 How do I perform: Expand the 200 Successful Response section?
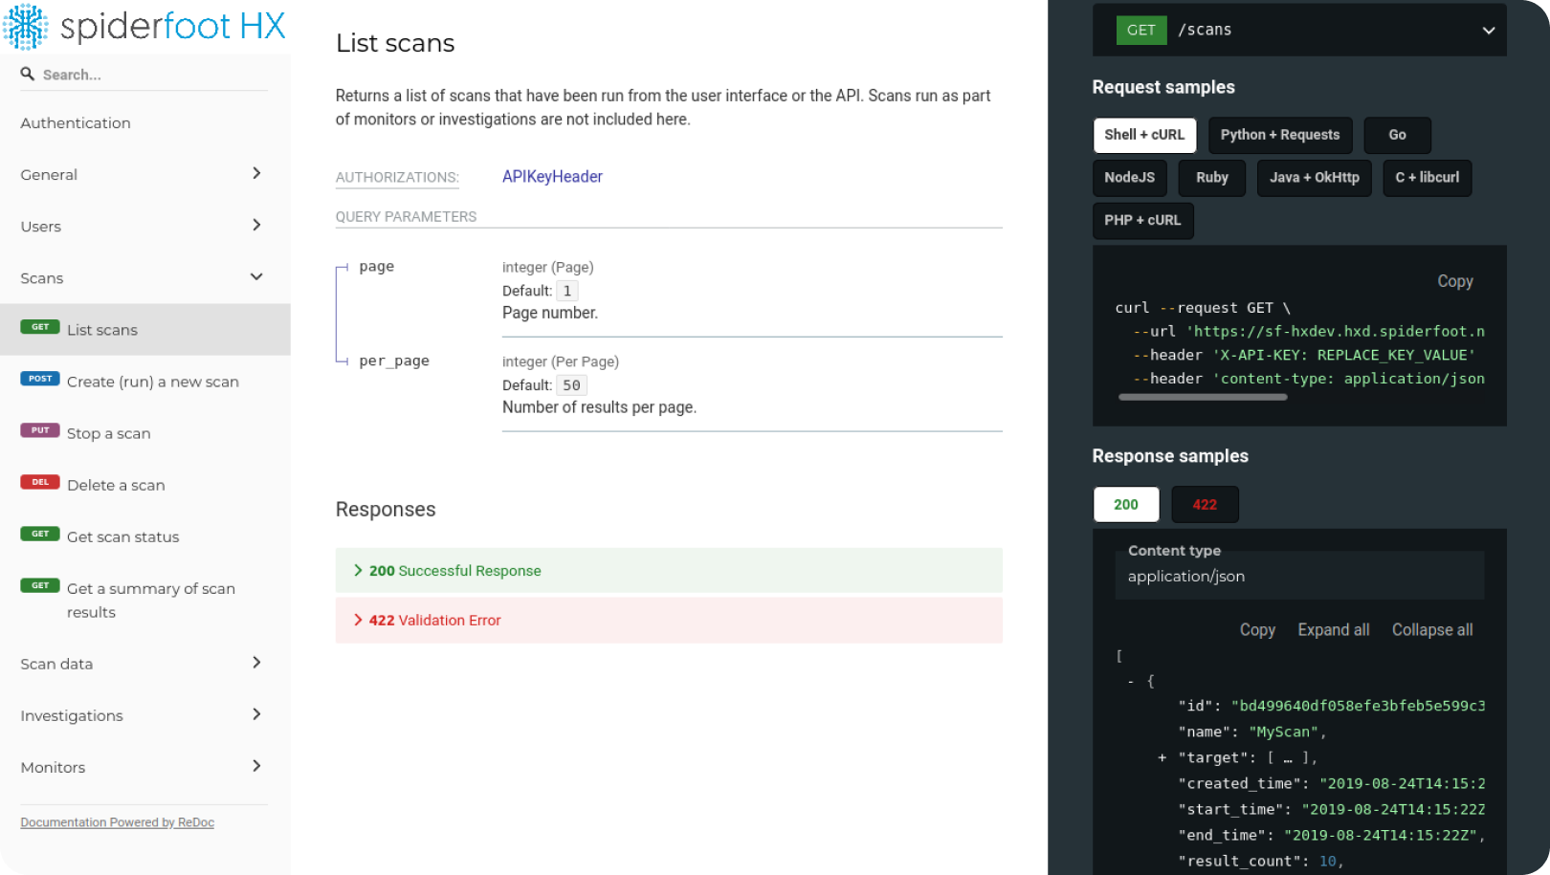[669, 571]
